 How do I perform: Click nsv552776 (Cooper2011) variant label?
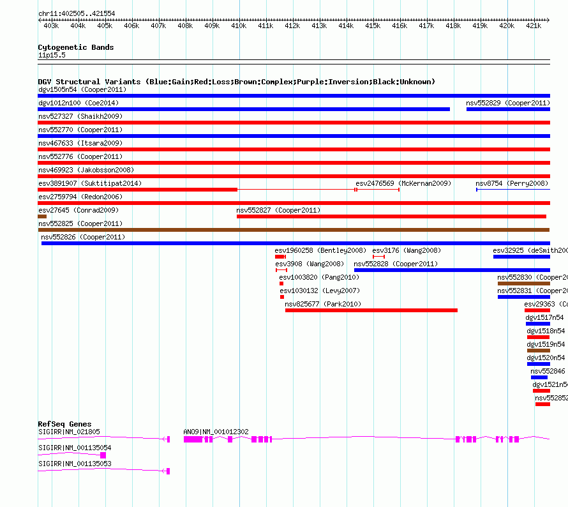point(80,156)
